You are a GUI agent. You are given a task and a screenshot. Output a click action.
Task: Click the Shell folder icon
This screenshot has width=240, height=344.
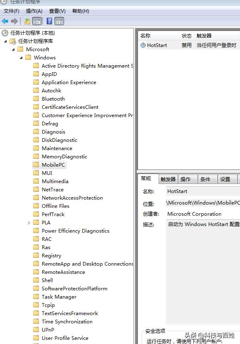pos(36,280)
